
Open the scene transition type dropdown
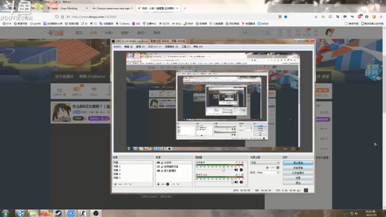click(x=265, y=163)
